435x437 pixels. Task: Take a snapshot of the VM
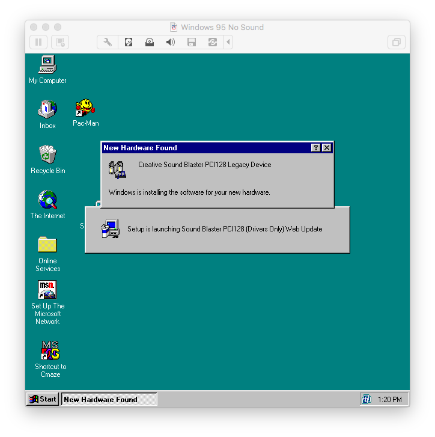click(59, 42)
